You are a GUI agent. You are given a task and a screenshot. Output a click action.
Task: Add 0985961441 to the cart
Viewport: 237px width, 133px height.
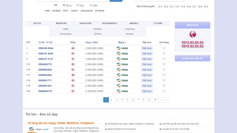click(164, 86)
